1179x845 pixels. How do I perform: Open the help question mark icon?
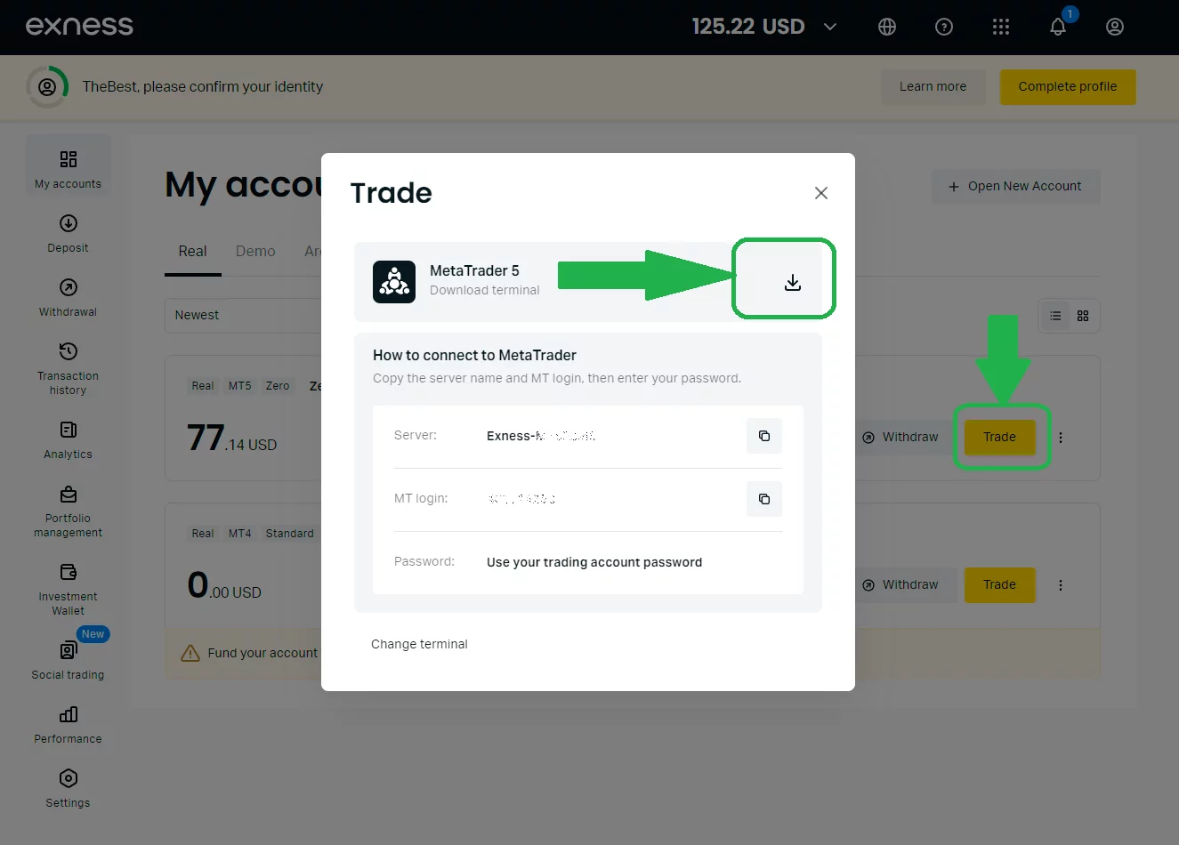(944, 27)
